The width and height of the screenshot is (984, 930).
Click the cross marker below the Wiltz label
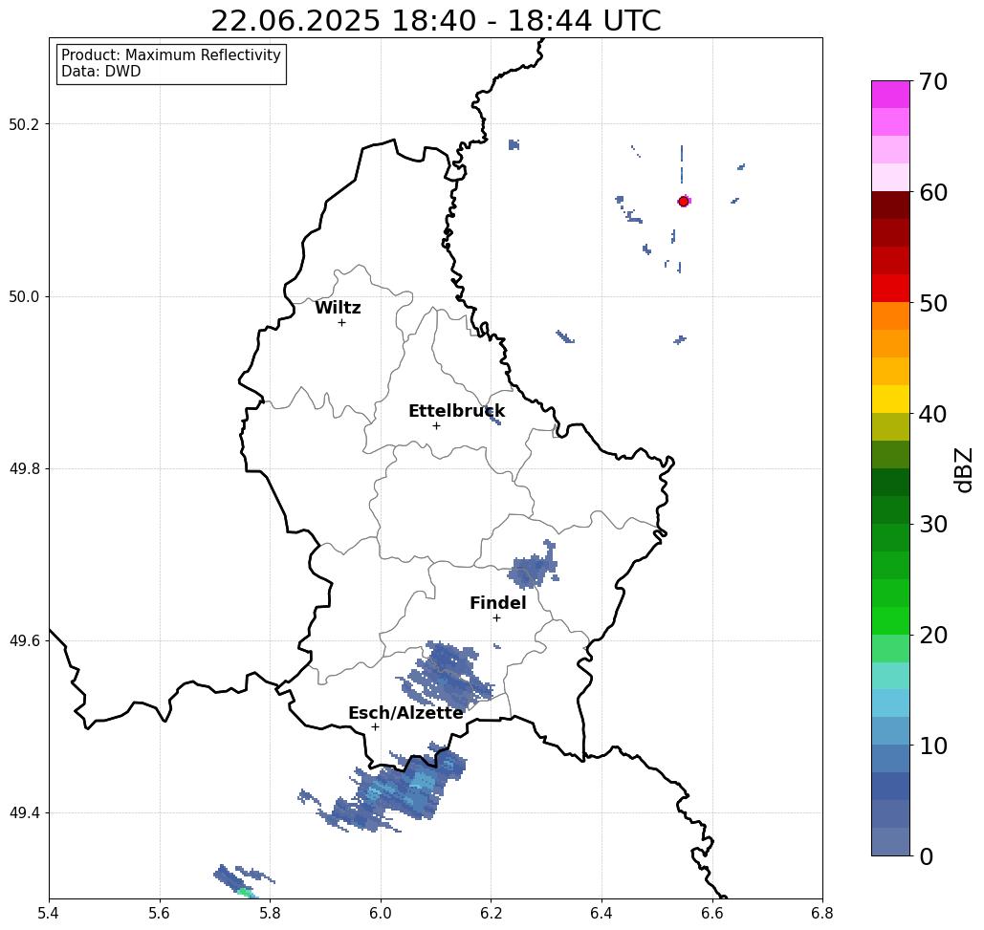click(x=342, y=322)
